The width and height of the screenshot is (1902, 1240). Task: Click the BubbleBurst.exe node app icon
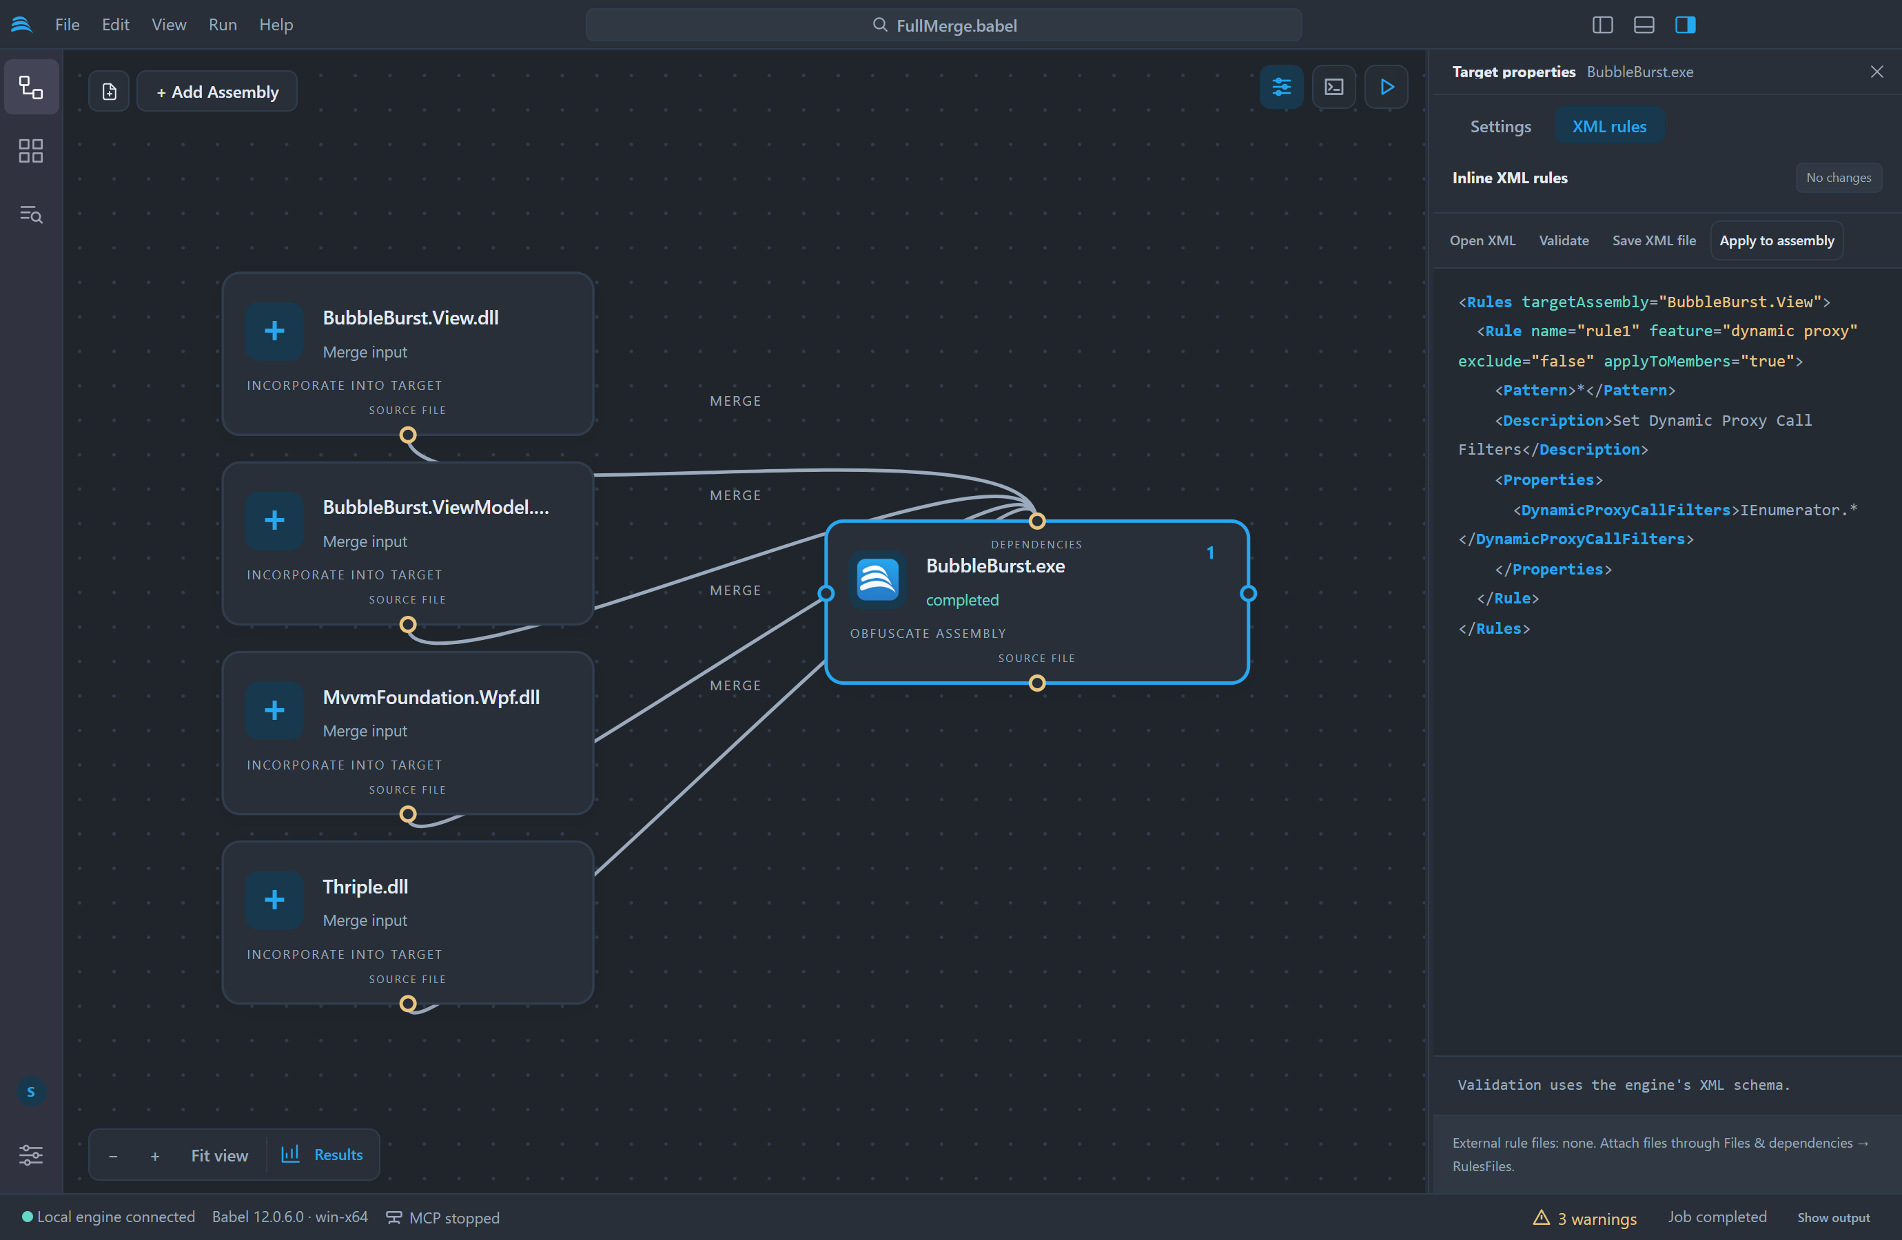[x=877, y=579]
